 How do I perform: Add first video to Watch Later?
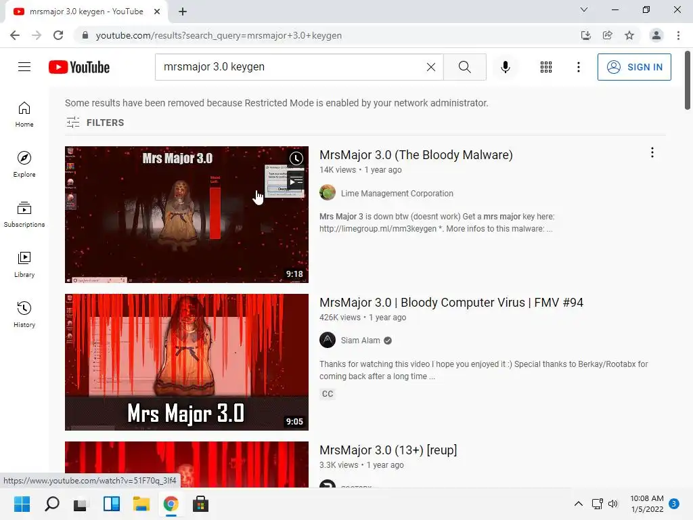tap(296, 158)
